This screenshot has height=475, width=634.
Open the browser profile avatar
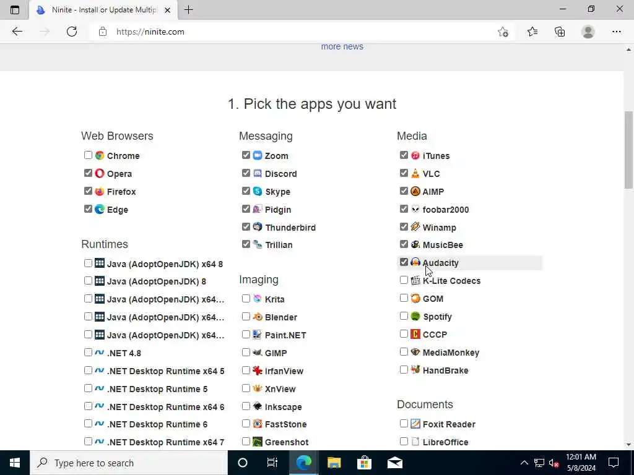click(x=588, y=32)
